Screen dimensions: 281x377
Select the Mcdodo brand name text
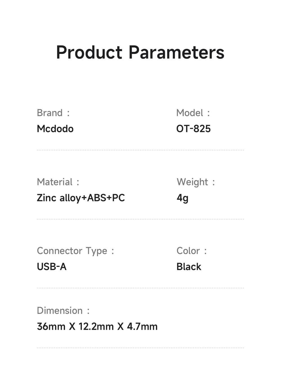pyautogui.click(x=55, y=129)
